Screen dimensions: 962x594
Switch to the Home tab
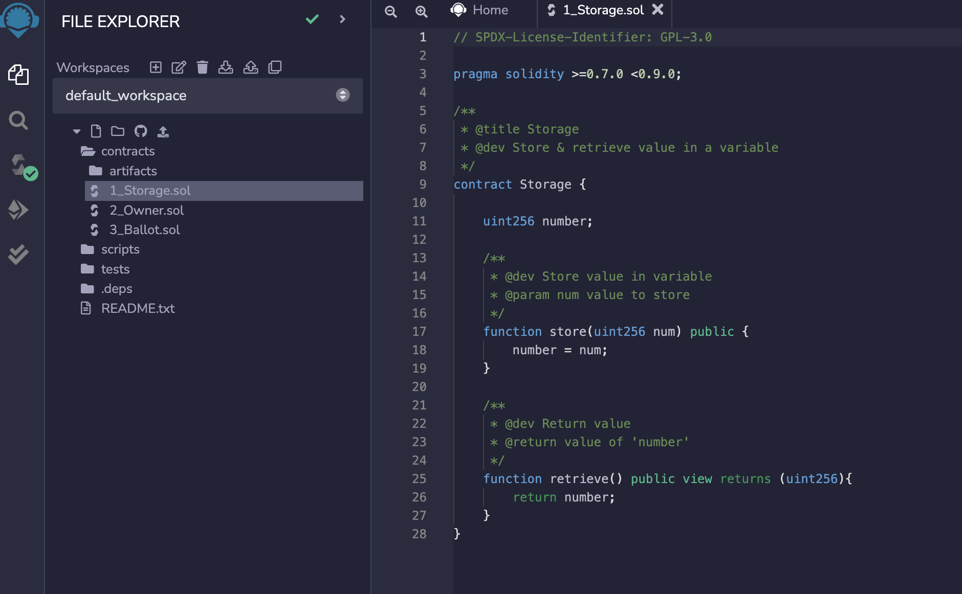pyautogui.click(x=480, y=10)
